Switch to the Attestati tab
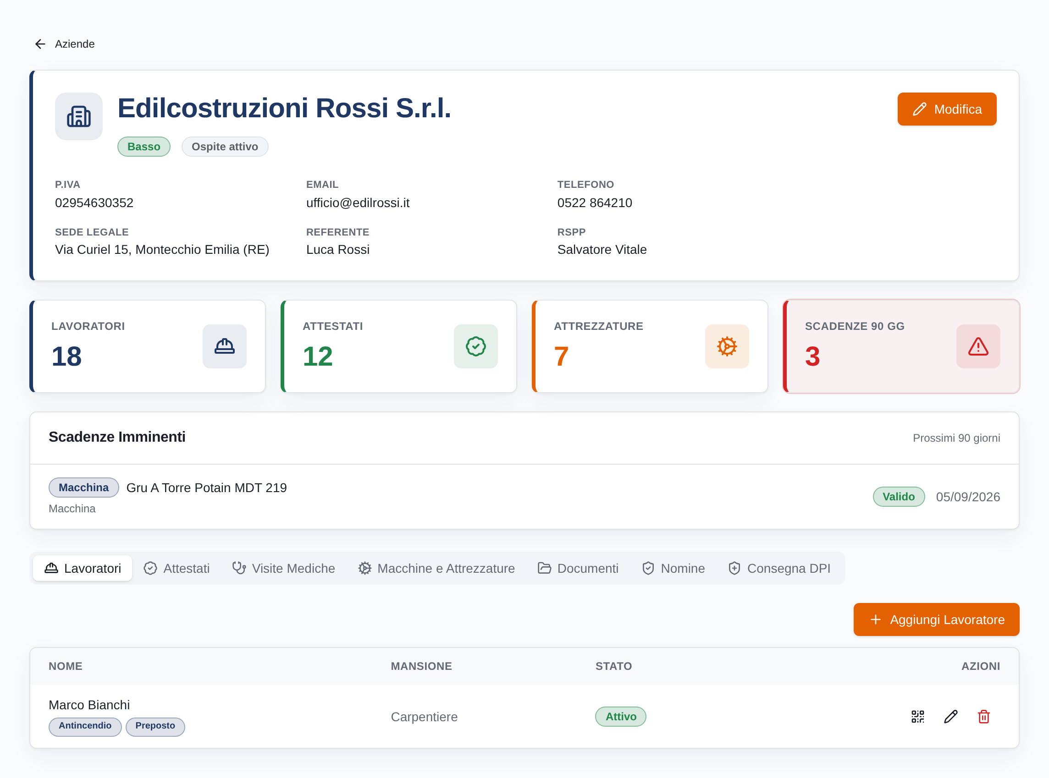1049x778 pixels. pos(177,568)
